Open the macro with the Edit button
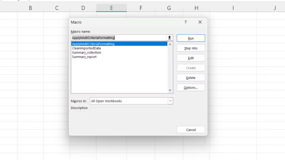 pyautogui.click(x=191, y=58)
